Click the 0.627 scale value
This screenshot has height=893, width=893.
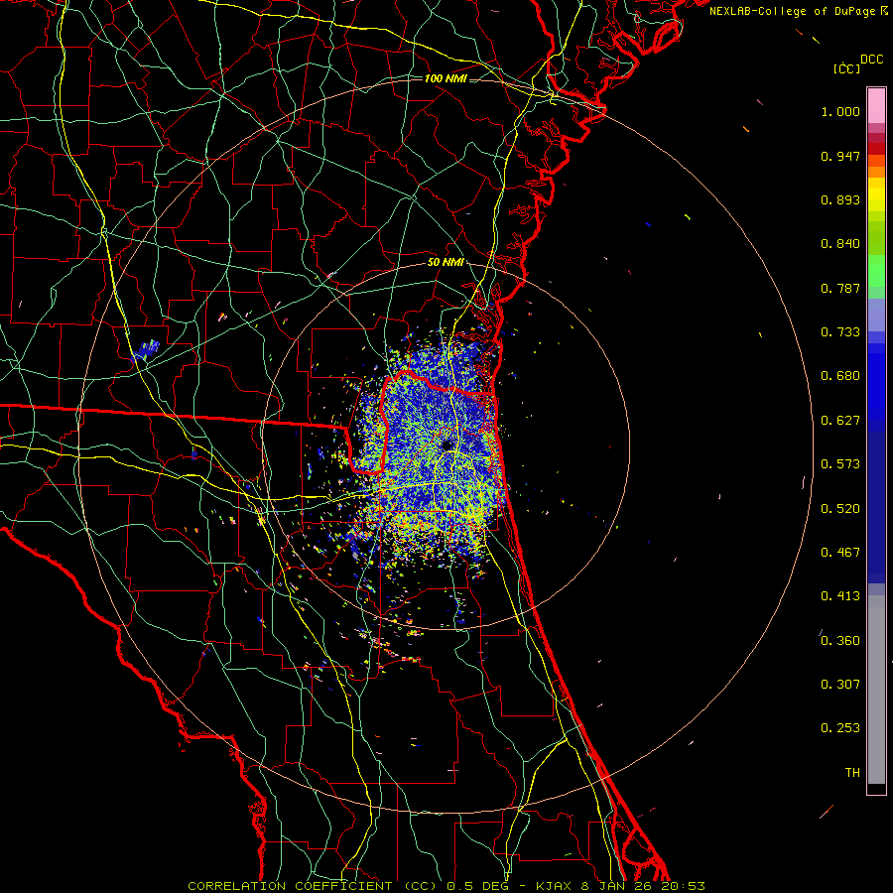(x=840, y=421)
